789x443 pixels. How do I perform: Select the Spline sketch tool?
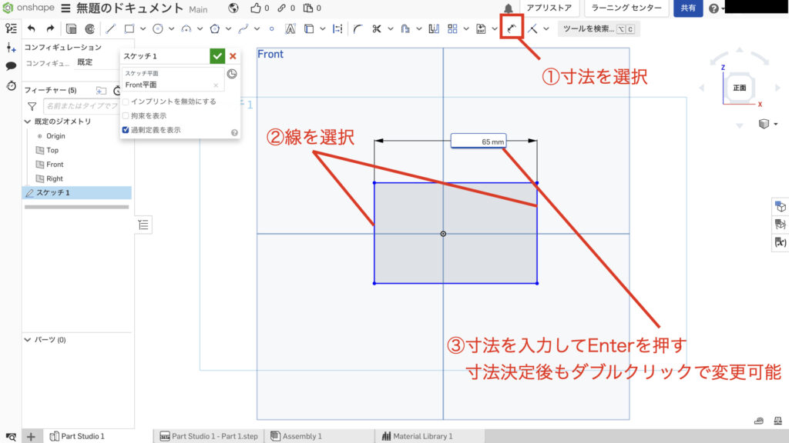coord(243,28)
